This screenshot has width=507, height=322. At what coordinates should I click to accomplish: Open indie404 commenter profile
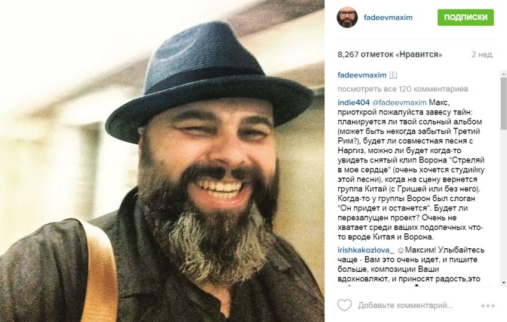(x=353, y=103)
